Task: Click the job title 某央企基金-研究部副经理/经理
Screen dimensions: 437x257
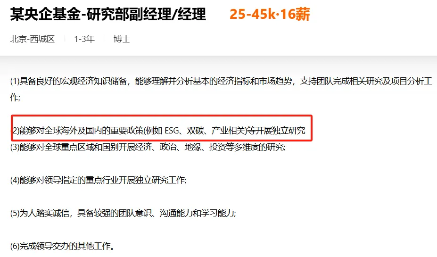Action: click(108, 14)
